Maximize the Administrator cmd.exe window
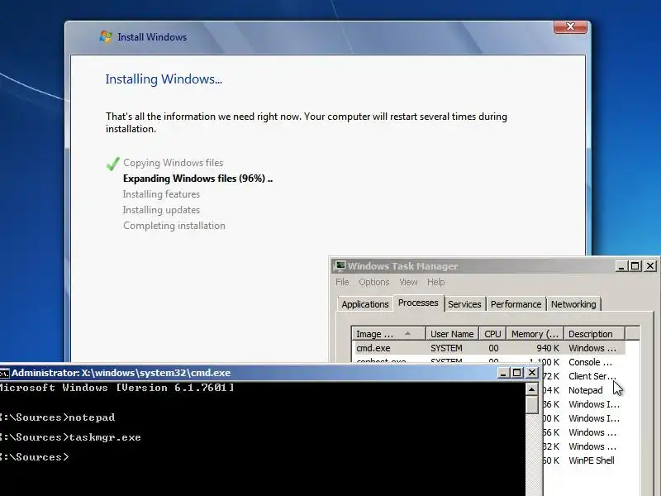This screenshot has width=661, height=496. pos(517,373)
